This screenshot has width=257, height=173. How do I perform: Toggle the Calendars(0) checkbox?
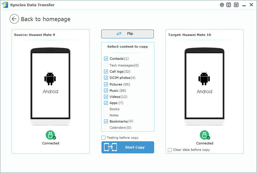(x=106, y=127)
